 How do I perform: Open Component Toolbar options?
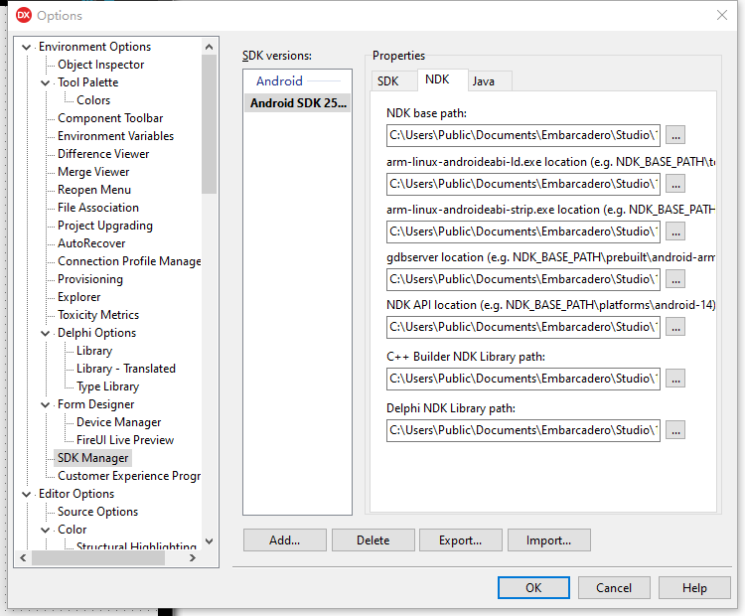pyautogui.click(x=110, y=118)
